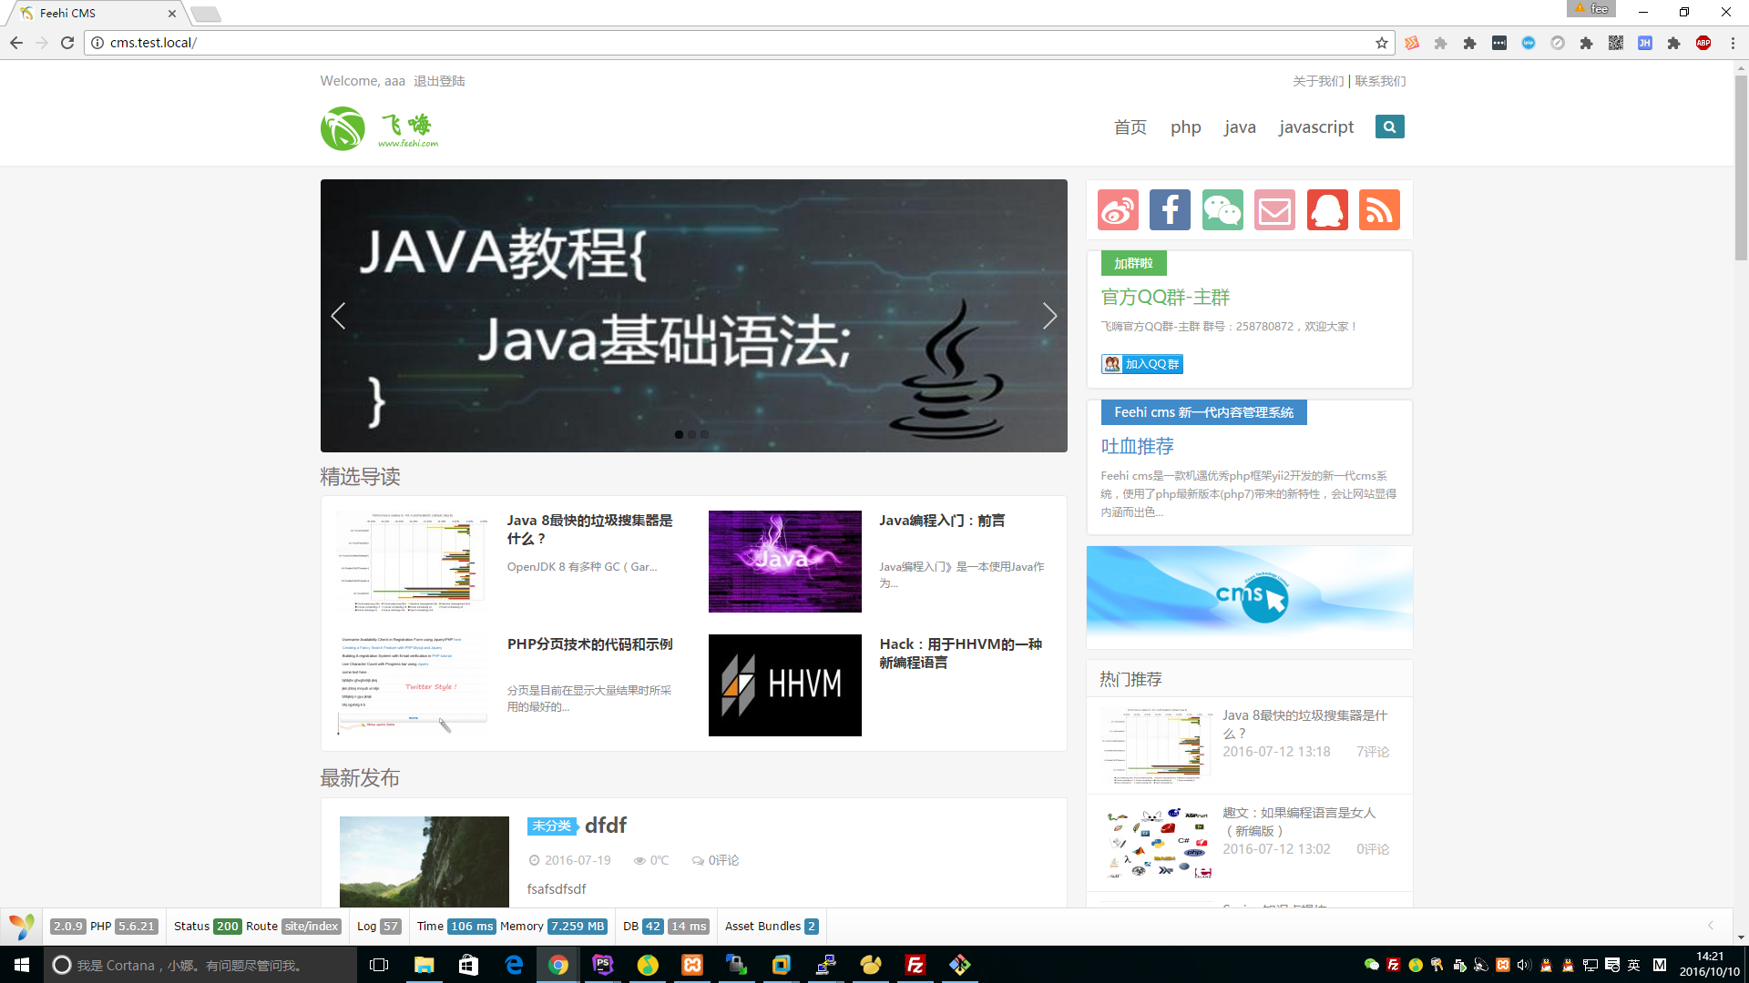The width and height of the screenshot is (1749, 983).
Task: Open the Facebook share icon
Action: (1170, 210)
